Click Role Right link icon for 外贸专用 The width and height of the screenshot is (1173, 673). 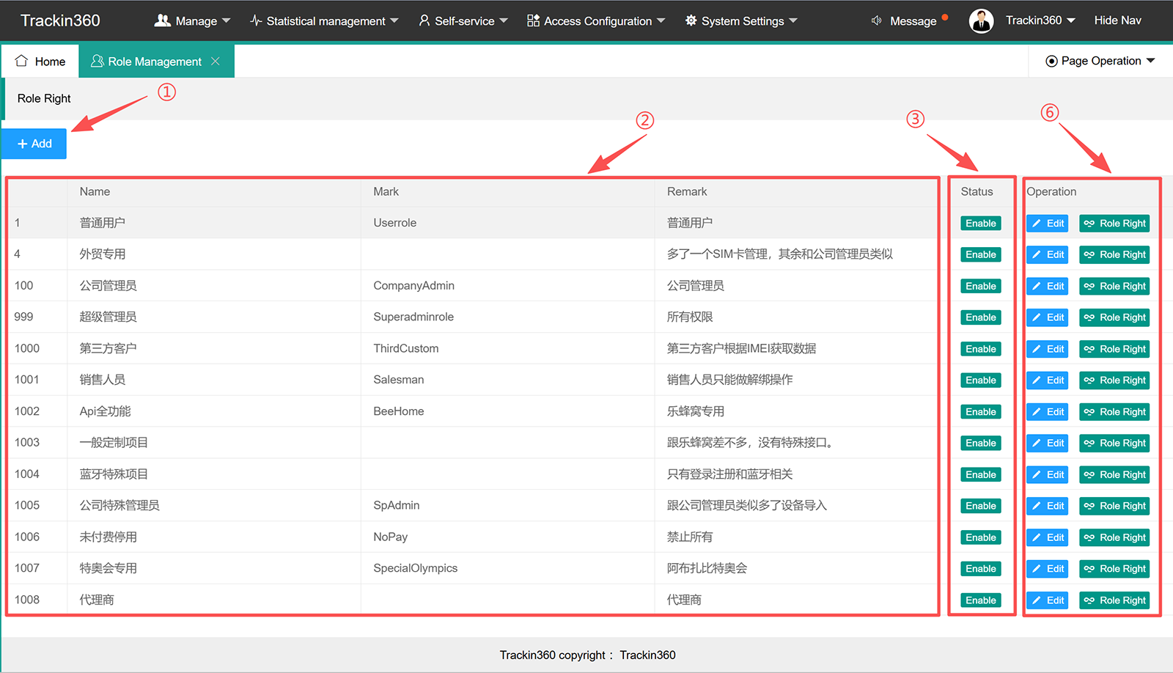click(x=1089, y=255)
